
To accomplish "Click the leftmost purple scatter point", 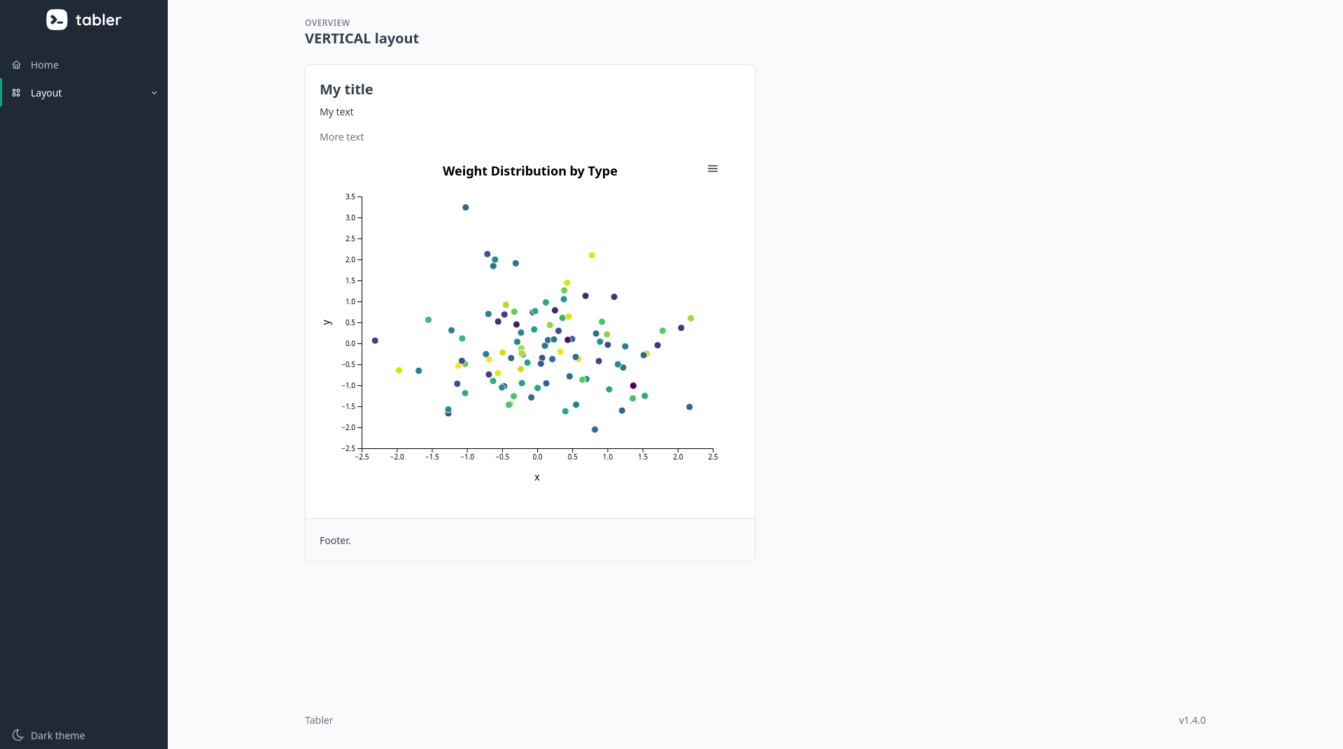I will tap(376, 341).
